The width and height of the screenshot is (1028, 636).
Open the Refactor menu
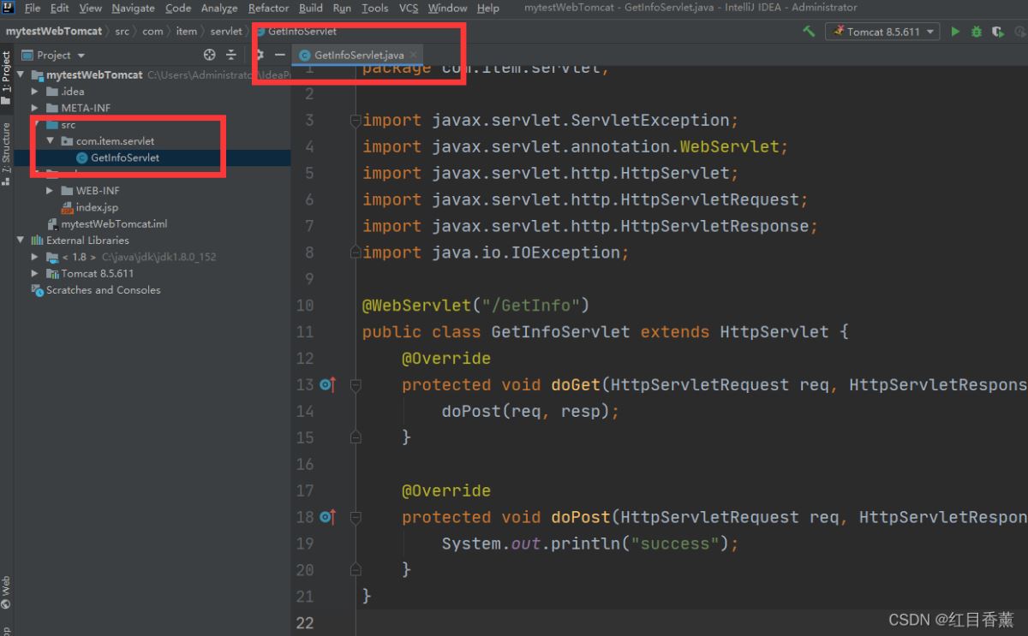268,8
